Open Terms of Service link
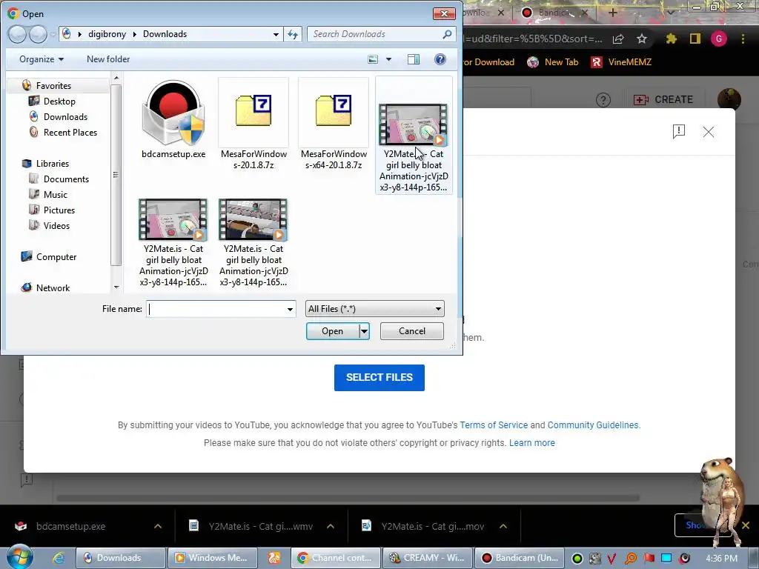 [x=494, y=425]
